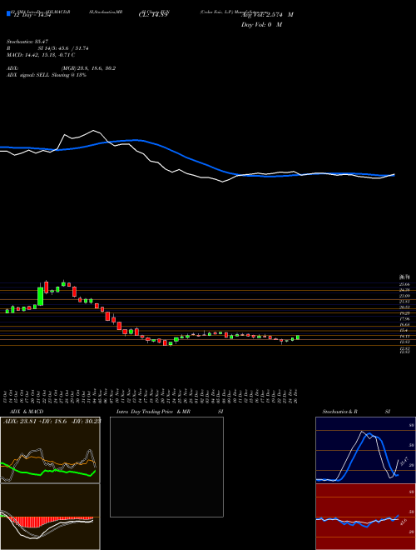The width and height of the screenshot is (416, 550).
Task: Click the empty Intra Day Trading panel
Action: point(166,467)
